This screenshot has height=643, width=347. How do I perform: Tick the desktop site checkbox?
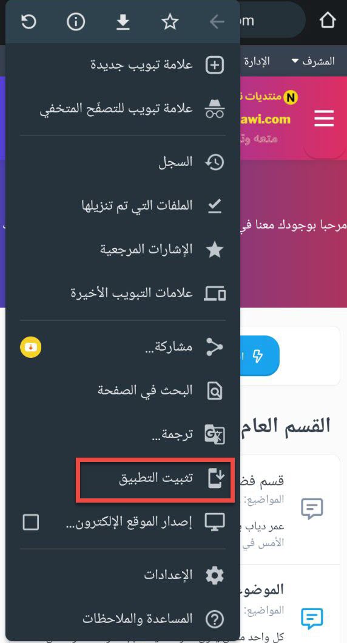(31, 523)
